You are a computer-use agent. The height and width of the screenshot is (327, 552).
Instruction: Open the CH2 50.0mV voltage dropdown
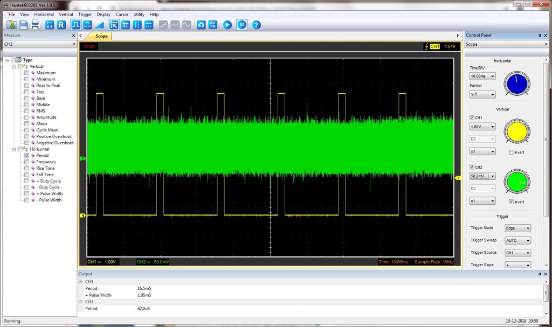point(482,176)
